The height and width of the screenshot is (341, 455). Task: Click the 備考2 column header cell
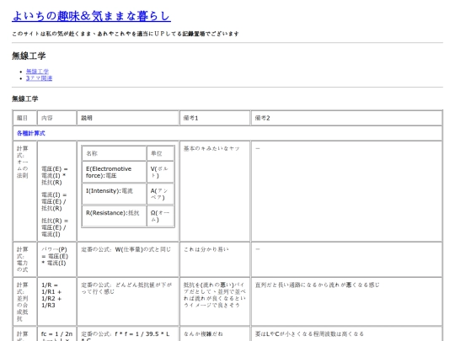[346, 118]
